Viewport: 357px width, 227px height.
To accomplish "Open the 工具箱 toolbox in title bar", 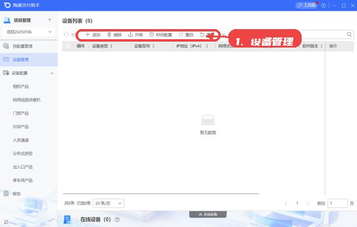I will tap(306, 5).
